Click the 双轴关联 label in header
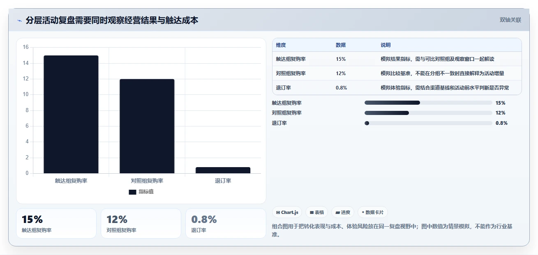This screenshot has width=538, height=255. pyautogui.click(x=510, y=20)
